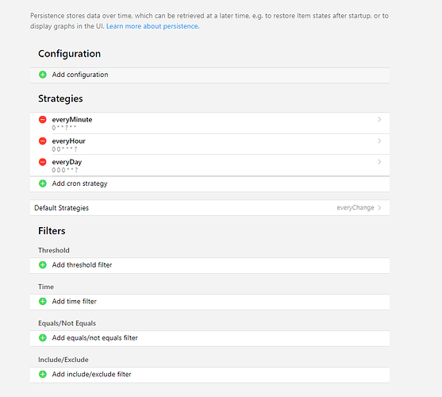
Task: Expand everyMinute strategy via right chevron
Action: pos(379,120)
